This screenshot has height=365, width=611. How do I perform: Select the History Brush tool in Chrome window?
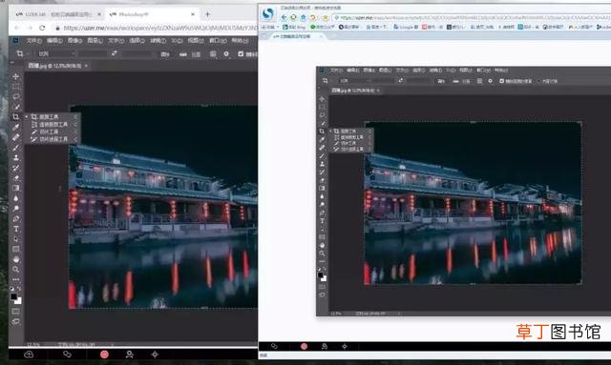tap(16, 168)
